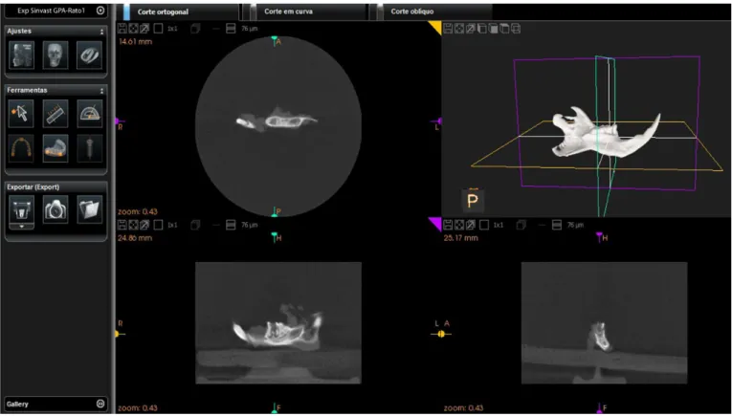Expand the Gallery panel
This screenshot has height=416, width=732.
tap(100, 404)
